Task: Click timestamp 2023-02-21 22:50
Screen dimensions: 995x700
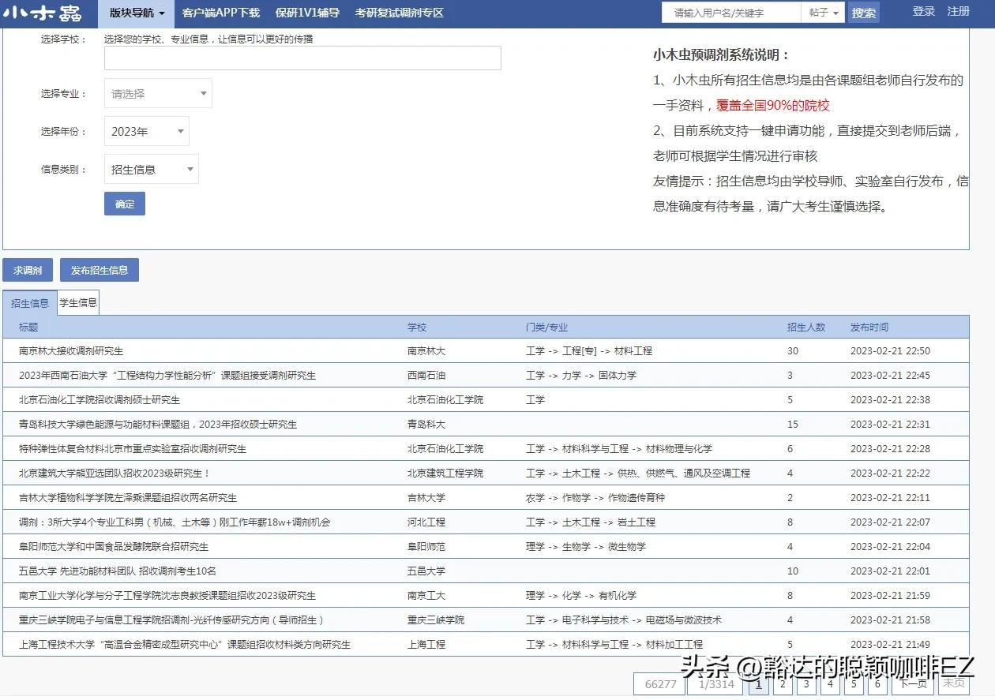Action: pos(890,350)
